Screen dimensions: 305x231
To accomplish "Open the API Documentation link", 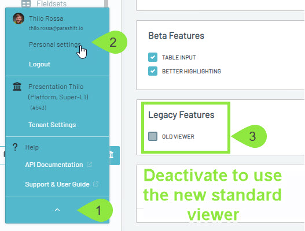I will click(54, 165).
